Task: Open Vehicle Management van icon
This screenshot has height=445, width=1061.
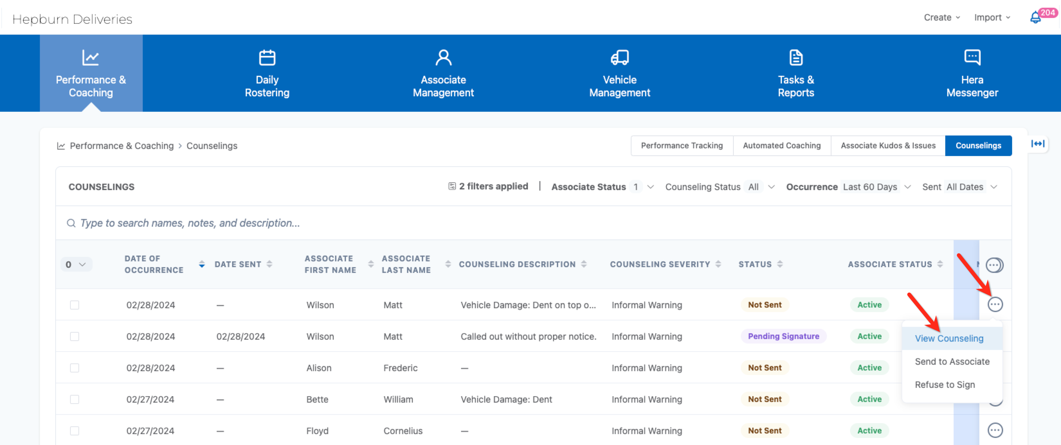Action: pyautogui.click(x=620, y=57)
